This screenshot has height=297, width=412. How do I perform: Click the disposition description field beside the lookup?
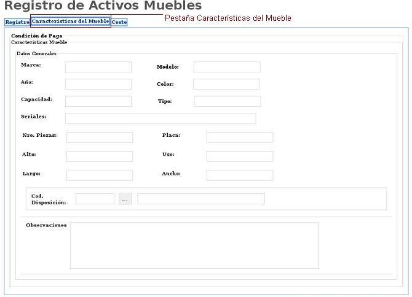click(201, 199)
